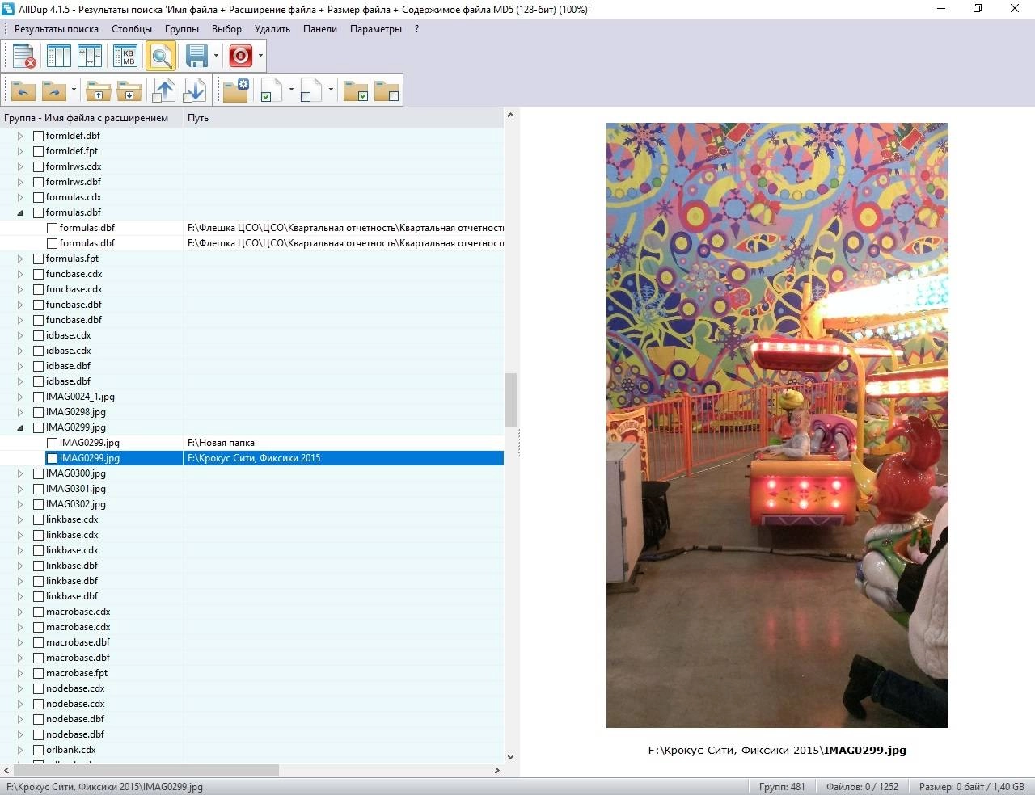Click the Групп: 481 status bar entry
Image resolution: width=1035 pixels, height=795 pixels.
[x=782, y=787]
